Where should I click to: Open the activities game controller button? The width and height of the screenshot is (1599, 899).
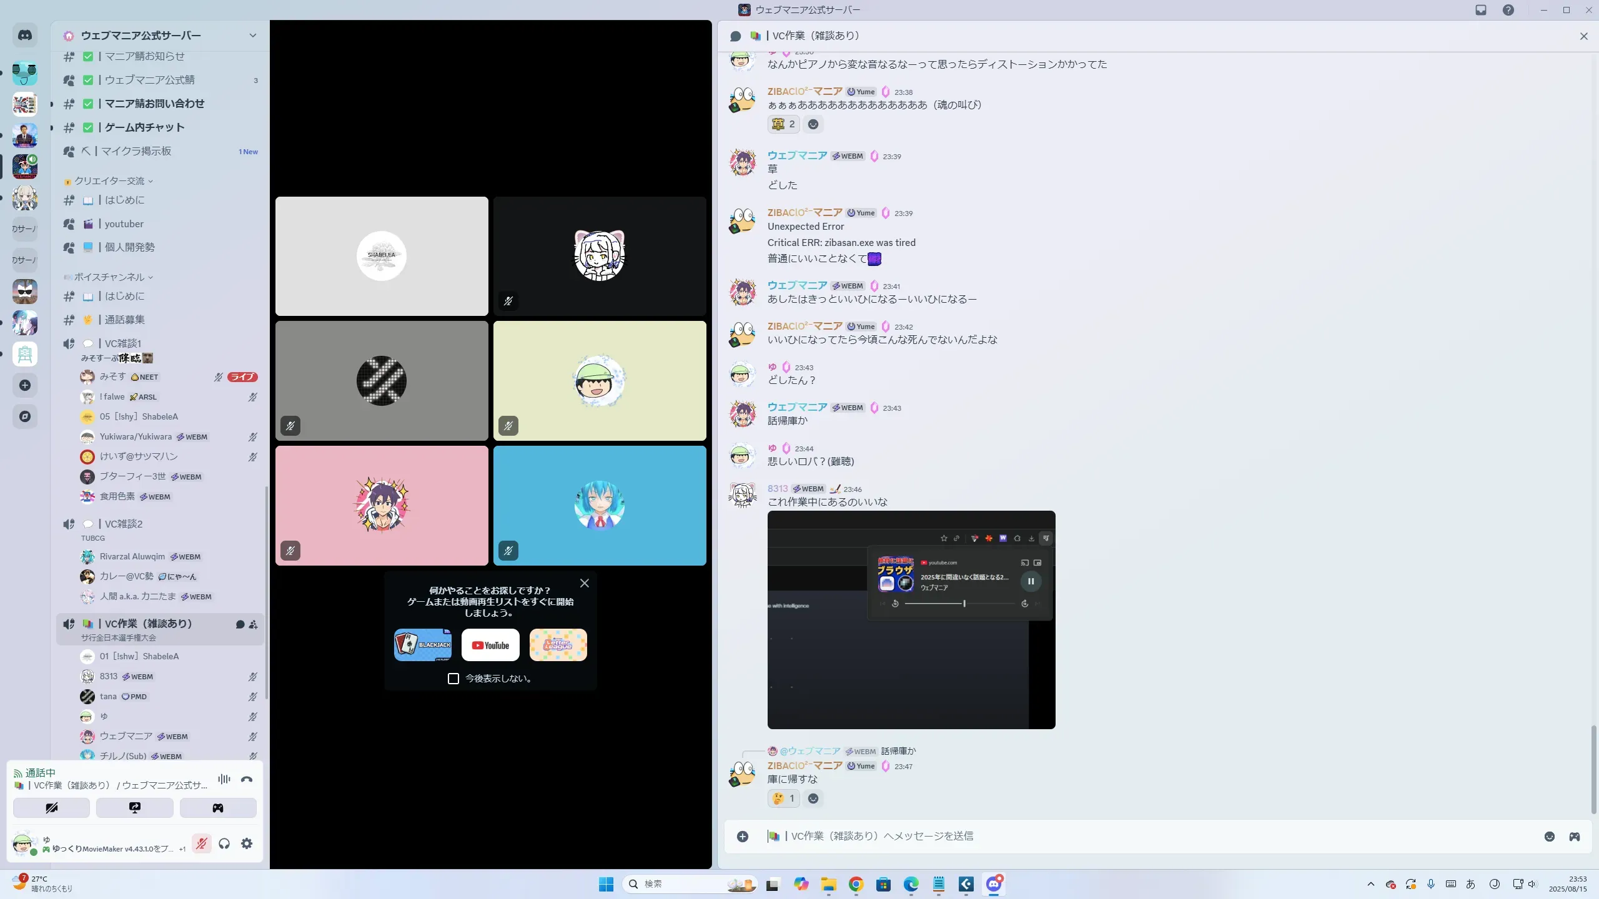(x=218, y=808)
